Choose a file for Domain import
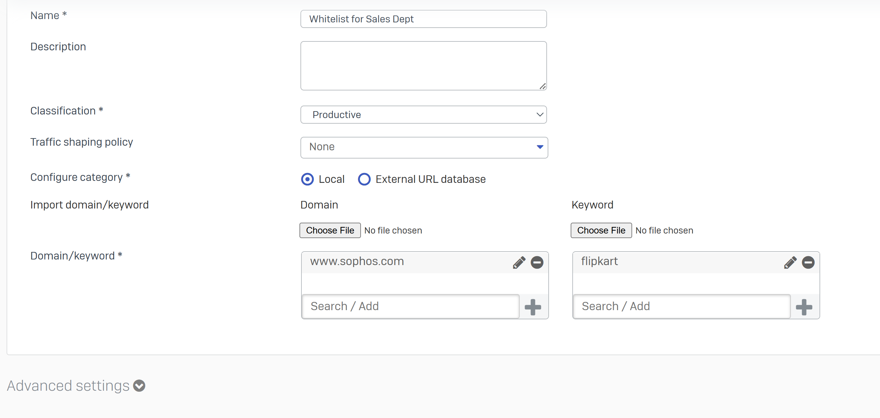Viewport: 880px width, 418px height. (x=330, y=230)
